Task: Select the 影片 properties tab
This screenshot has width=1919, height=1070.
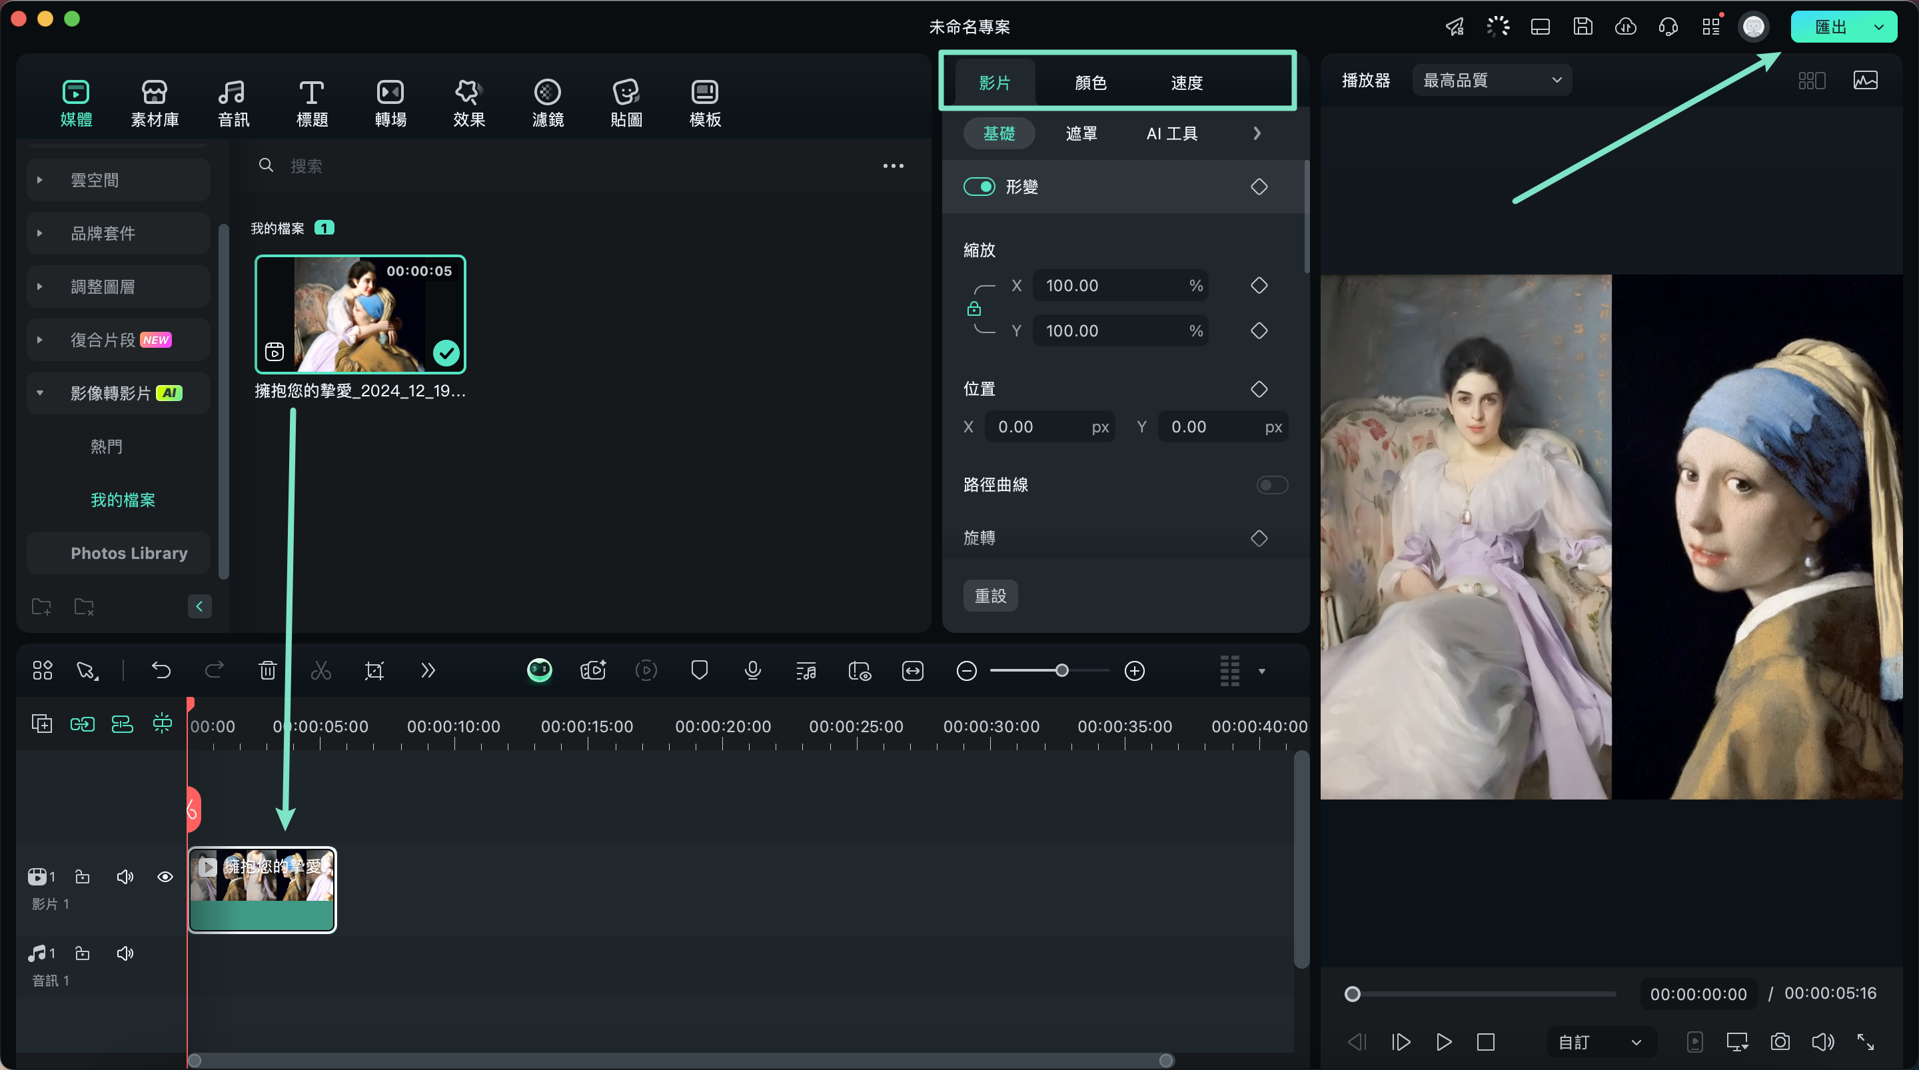Action: pos(995,82)
